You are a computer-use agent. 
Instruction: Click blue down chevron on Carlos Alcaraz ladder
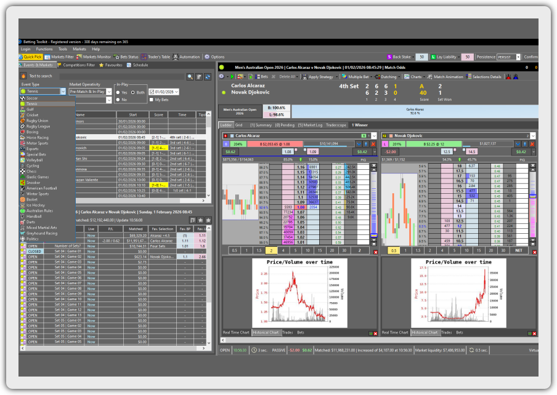(x=359, y=144)
